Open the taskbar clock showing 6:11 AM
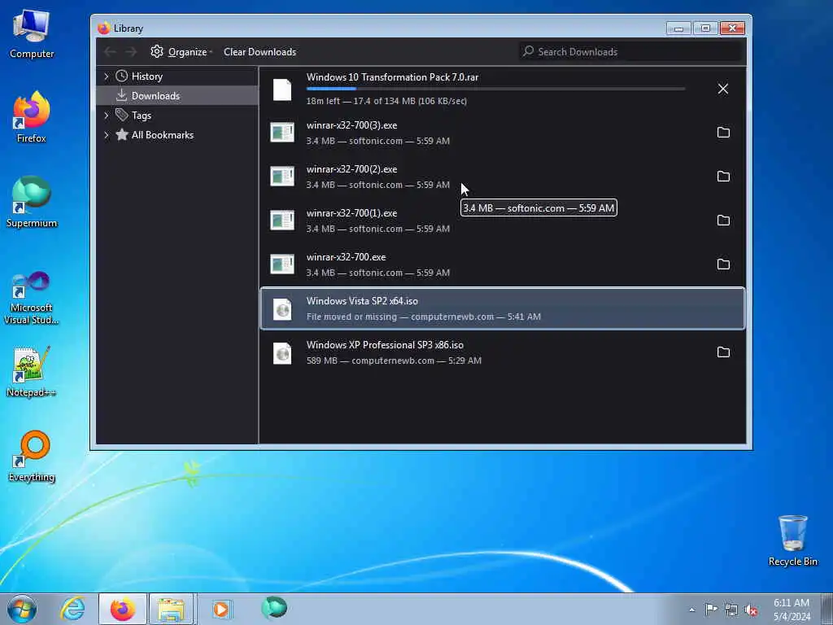Viewport: 833px width, 625px height. (792, 610)
